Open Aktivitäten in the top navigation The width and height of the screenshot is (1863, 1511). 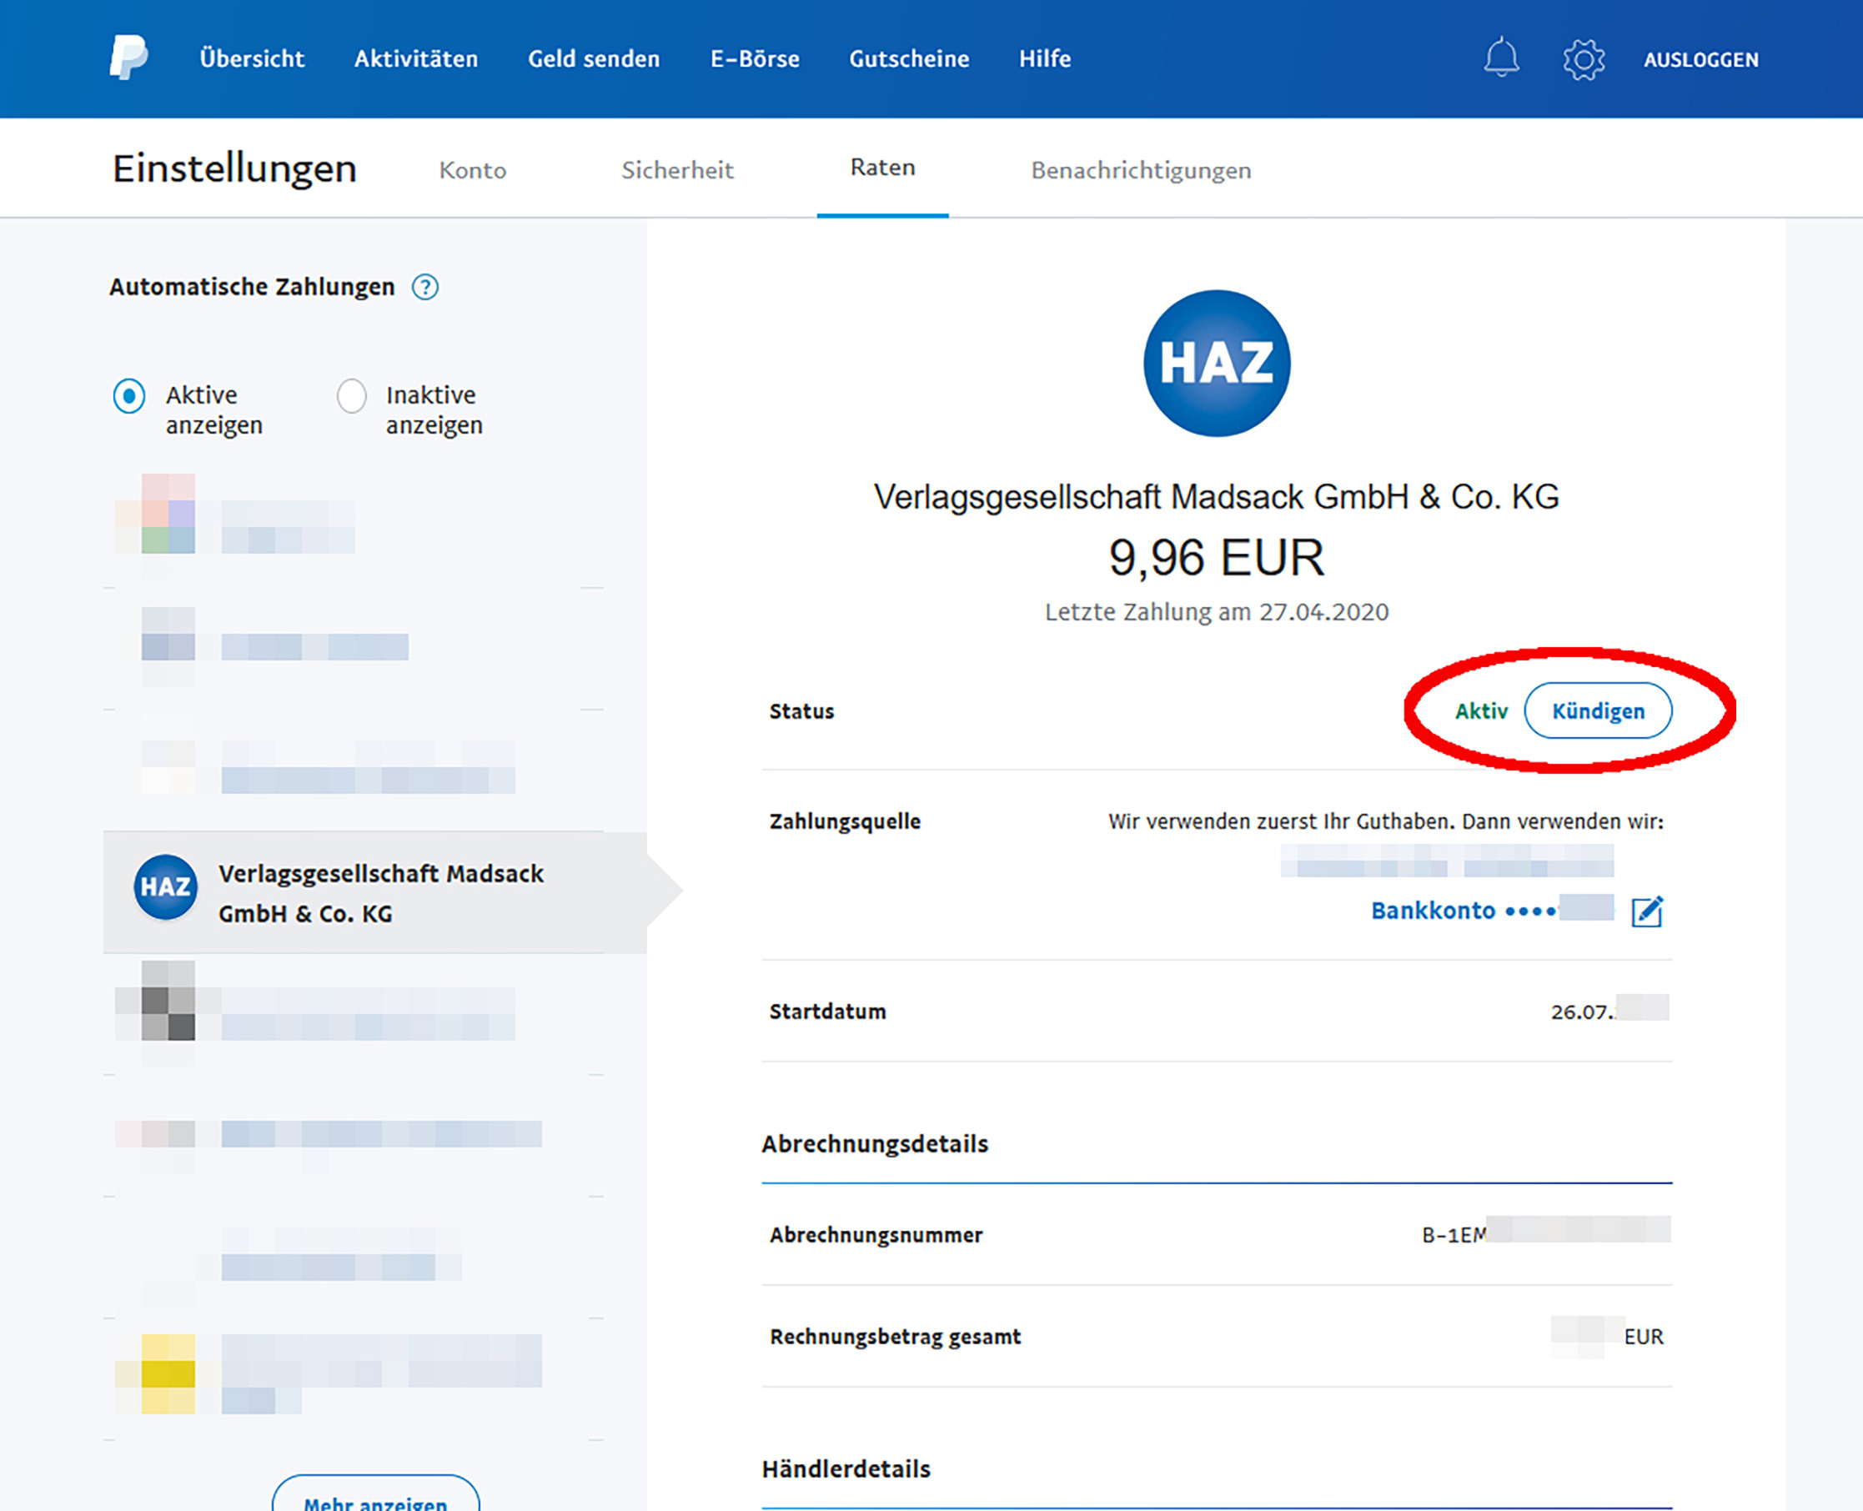point(415,58)
